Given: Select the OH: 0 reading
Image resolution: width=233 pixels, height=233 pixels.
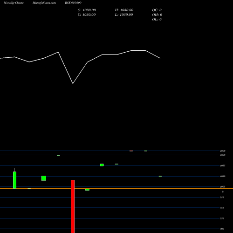Looking at the screenshot, I should 157,15.
